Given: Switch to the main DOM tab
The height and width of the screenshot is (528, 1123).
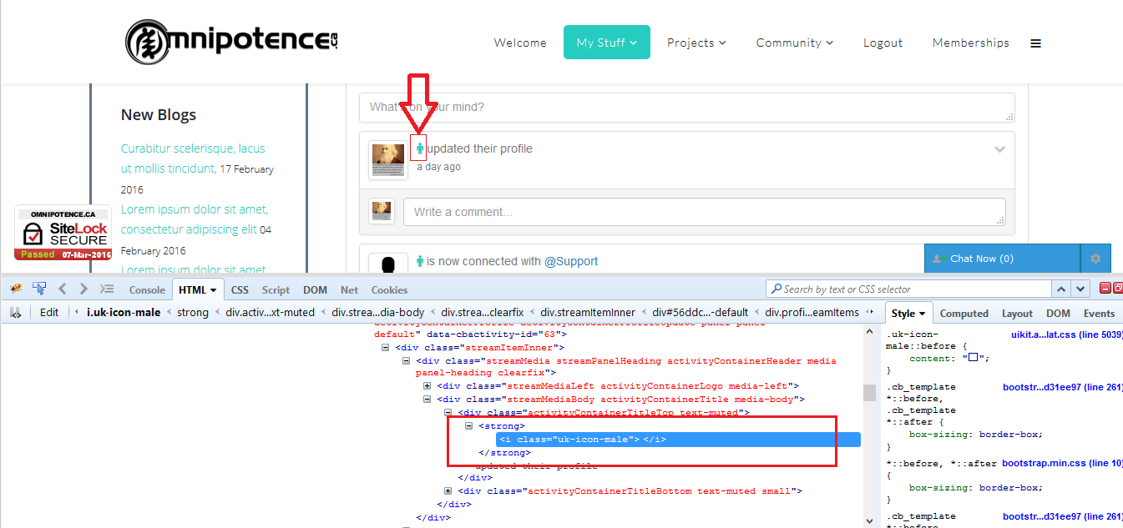Looking at the screenshot, I should 315,290.
